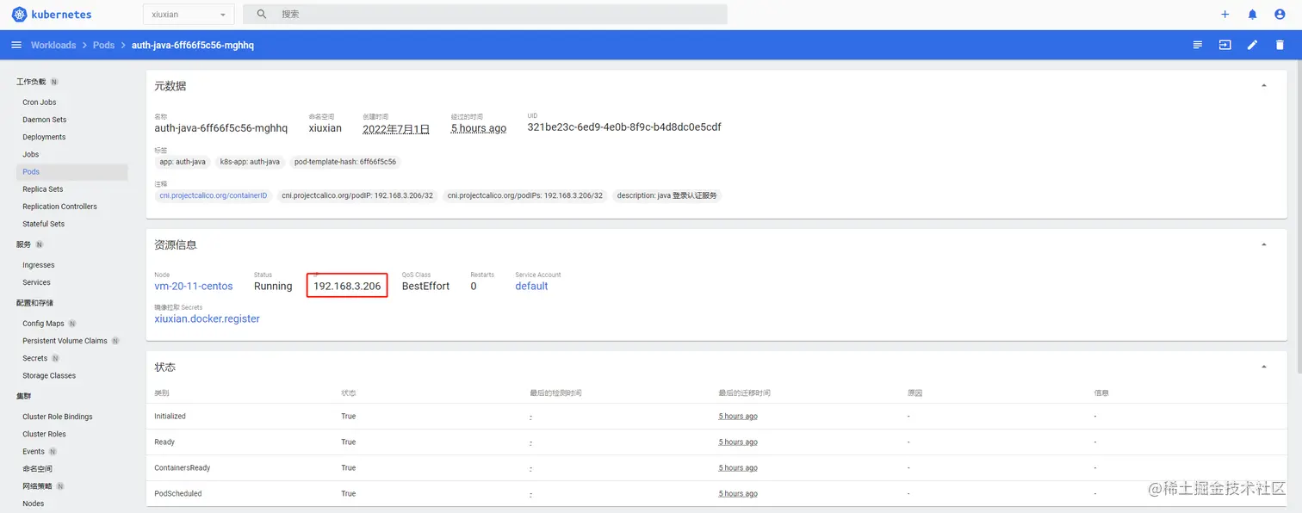This screenshot has height=513, width=1302.
Task: Open Cluster Roles in sidebar
Action: (44, 434)
